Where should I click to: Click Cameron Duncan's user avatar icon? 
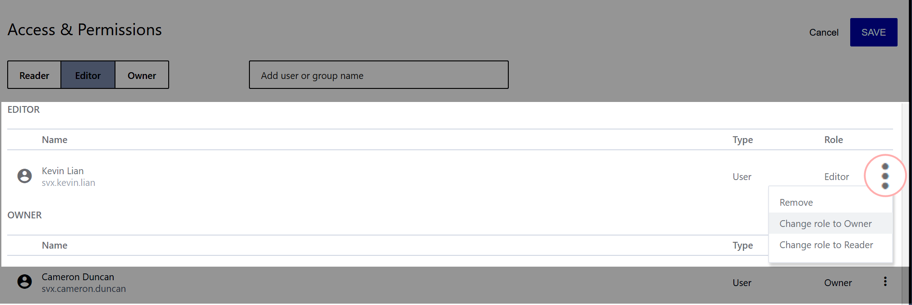(x=24, y=282)
